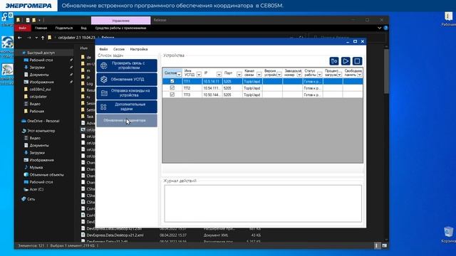Select pinned Рабочий стол under Быстрый доступ

[41, 60]
